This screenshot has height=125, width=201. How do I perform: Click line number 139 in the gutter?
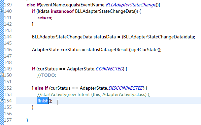pos(8,5)
